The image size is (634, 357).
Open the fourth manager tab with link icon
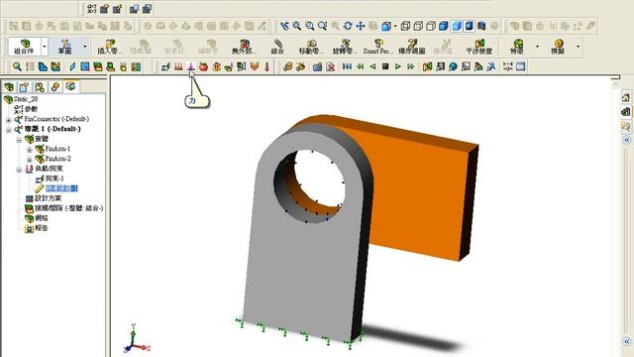55,86
